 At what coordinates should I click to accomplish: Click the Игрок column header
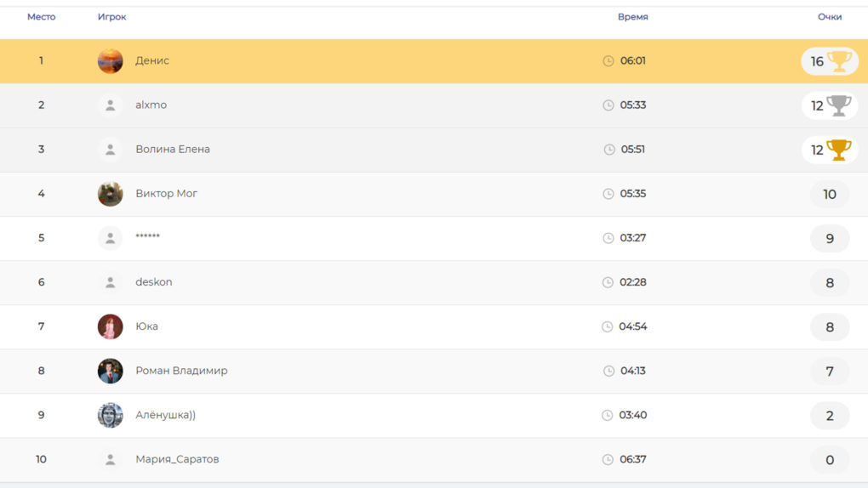point(111,17)
